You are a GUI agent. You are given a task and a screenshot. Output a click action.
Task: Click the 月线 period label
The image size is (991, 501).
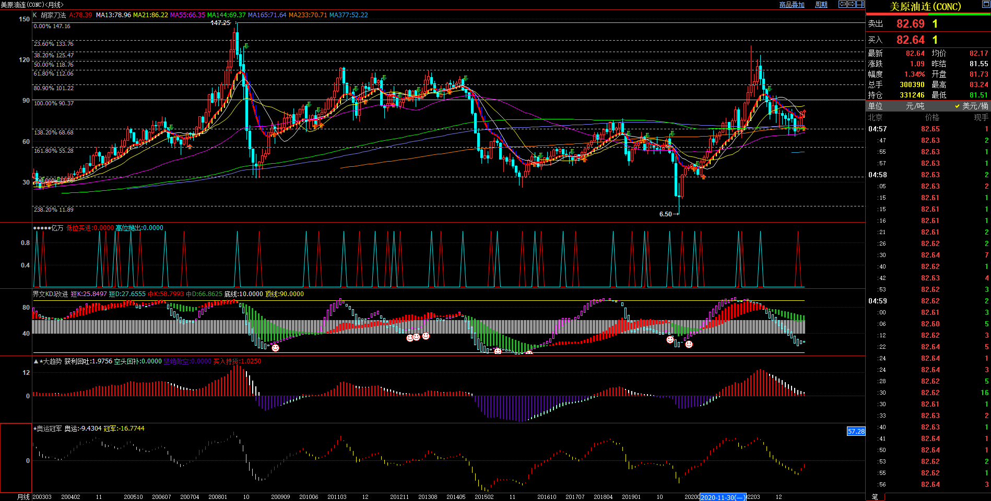23,497
